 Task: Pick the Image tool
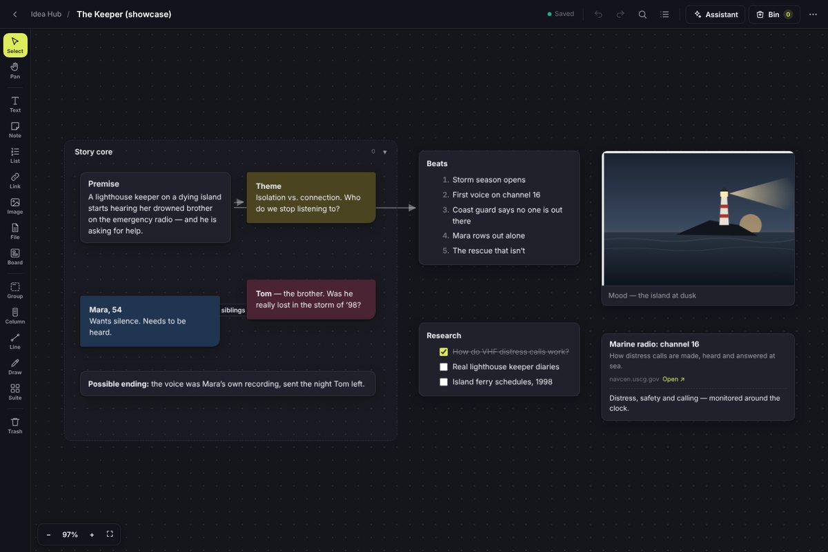point(15,206)
